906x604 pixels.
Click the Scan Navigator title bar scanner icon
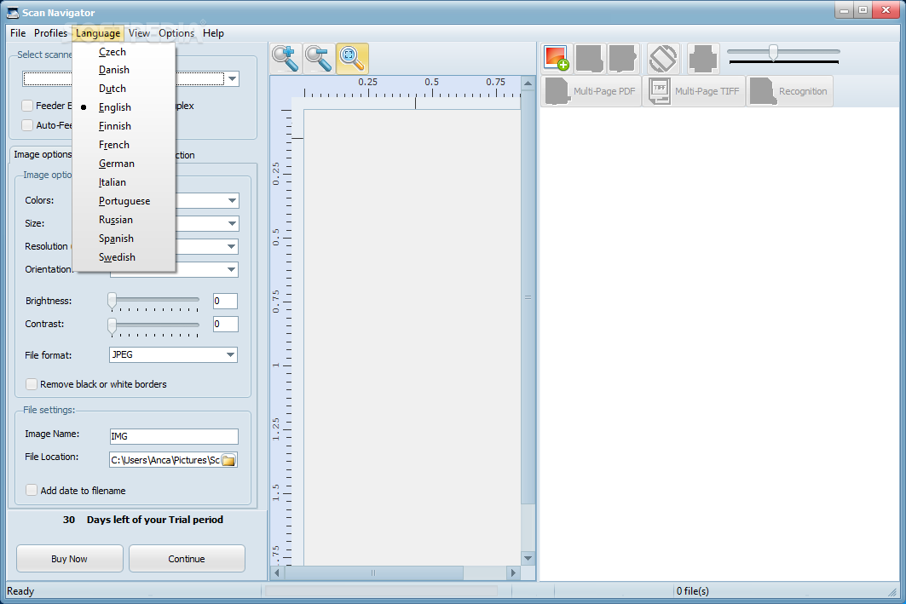click(x=12, y=12)
